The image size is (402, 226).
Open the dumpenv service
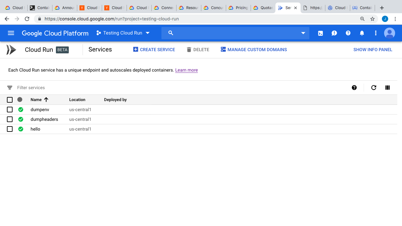coord(40,110)
